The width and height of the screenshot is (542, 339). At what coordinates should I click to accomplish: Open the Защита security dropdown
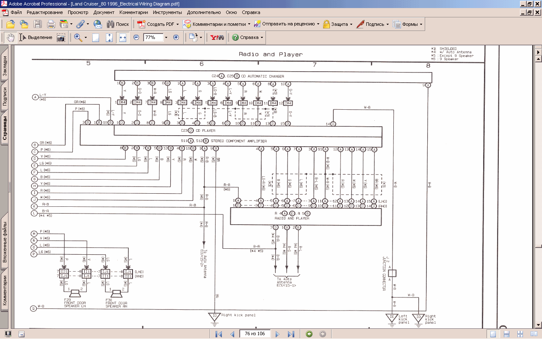[x=337, y=24]
